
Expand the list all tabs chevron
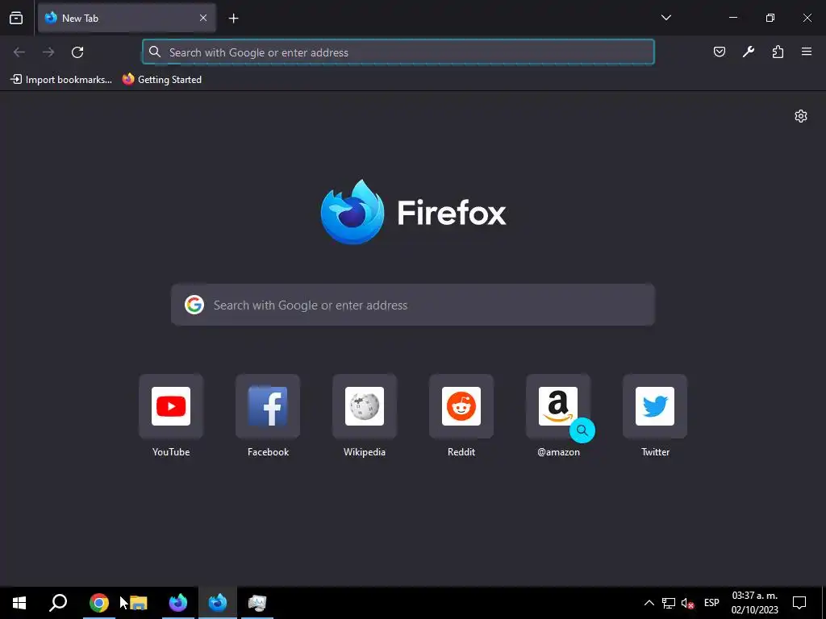click(665, 18)
